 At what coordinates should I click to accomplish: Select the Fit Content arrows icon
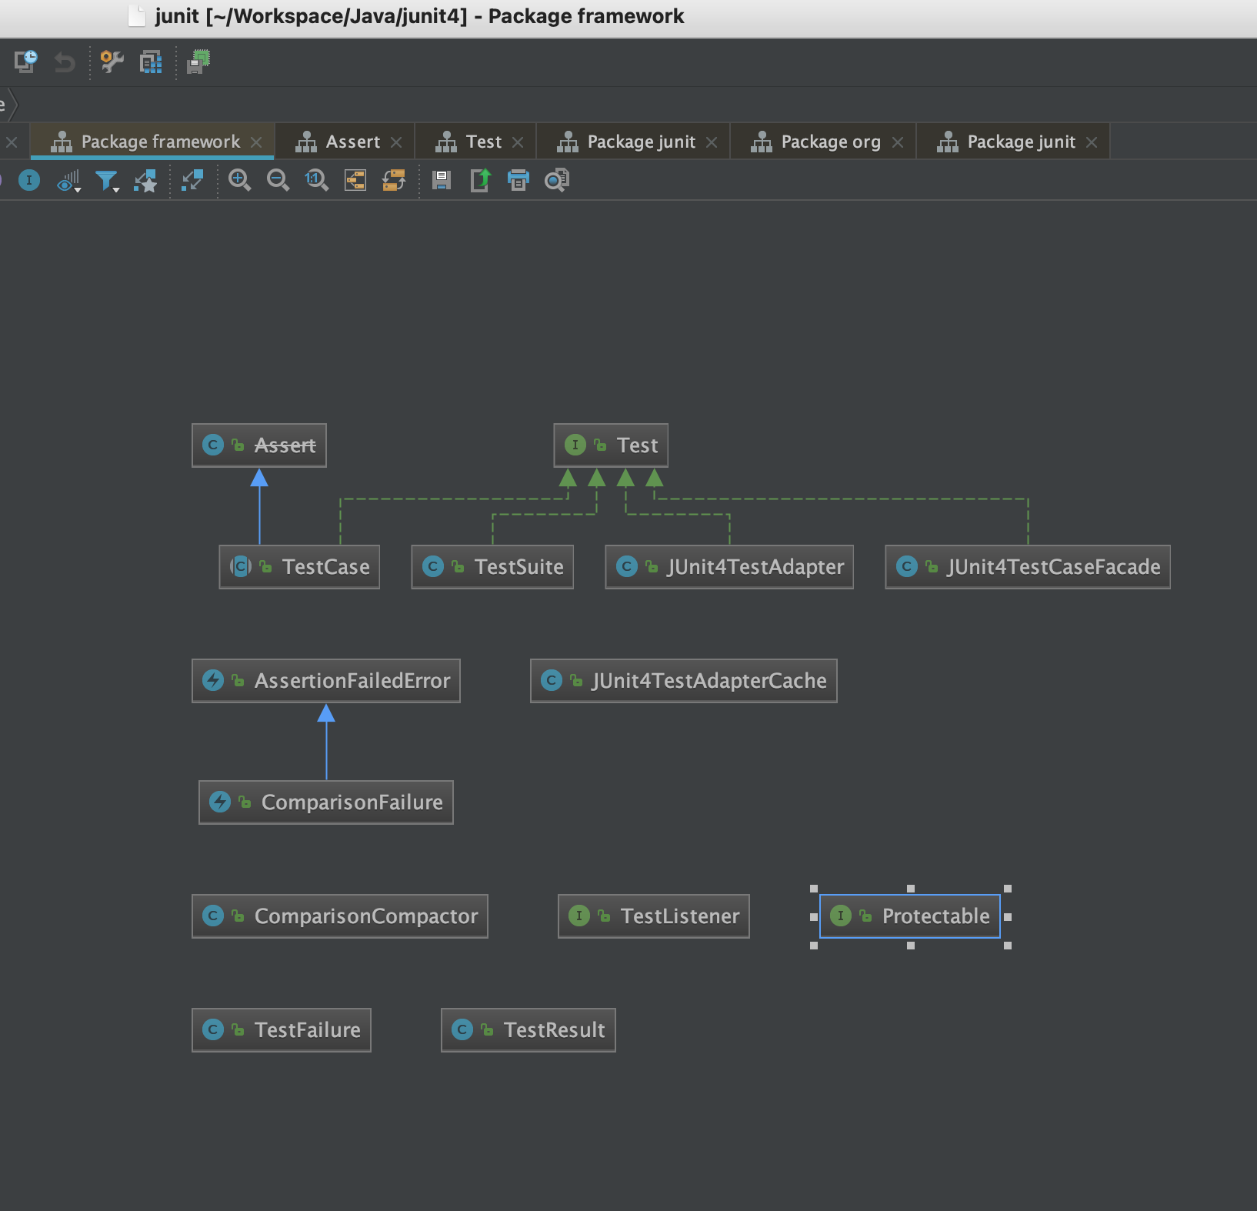pos(193,181)
